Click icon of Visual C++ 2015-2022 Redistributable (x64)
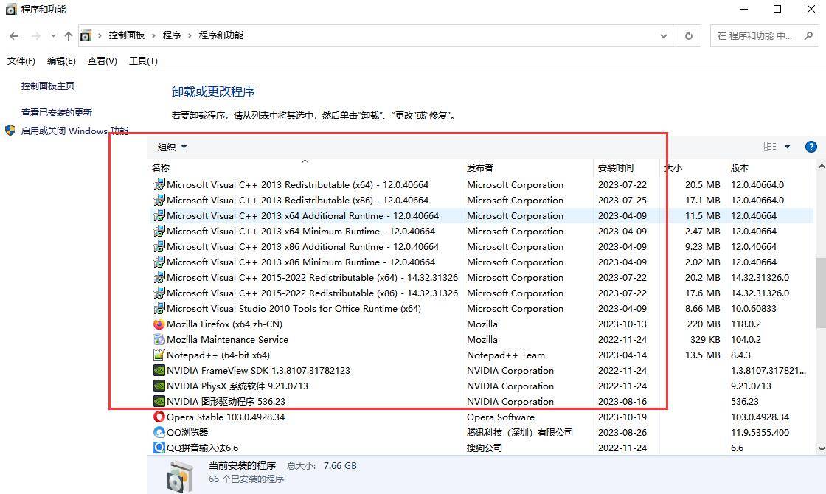The height and width of the screenshot is (494, 826). coord(159,277)
